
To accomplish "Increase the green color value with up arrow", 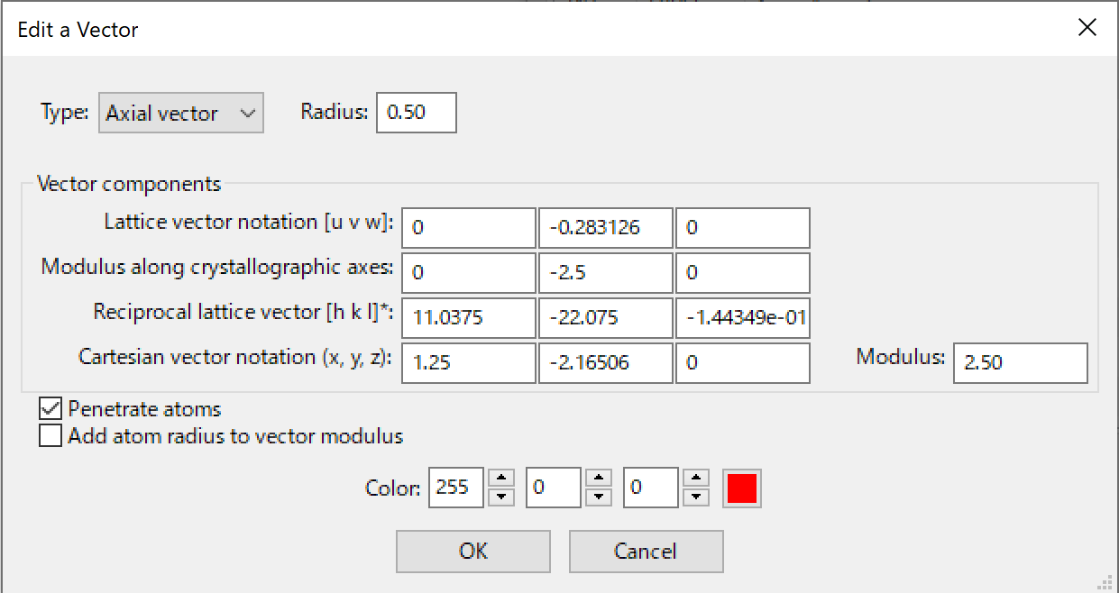I will pyautogui.click(x=597, y=479).
